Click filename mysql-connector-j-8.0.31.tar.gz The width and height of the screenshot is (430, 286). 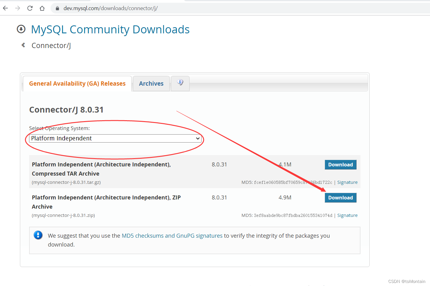66,182
